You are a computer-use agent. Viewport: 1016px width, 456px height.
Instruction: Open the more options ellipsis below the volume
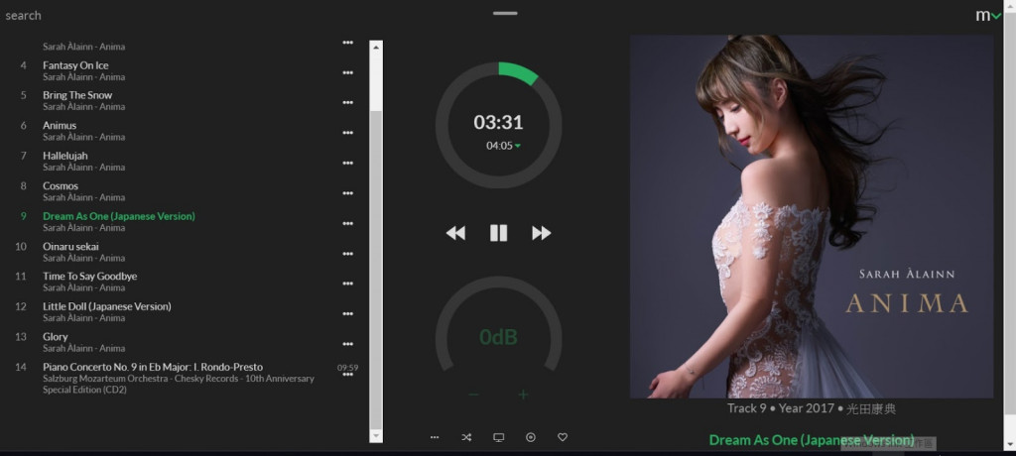(x=435, y=437)
